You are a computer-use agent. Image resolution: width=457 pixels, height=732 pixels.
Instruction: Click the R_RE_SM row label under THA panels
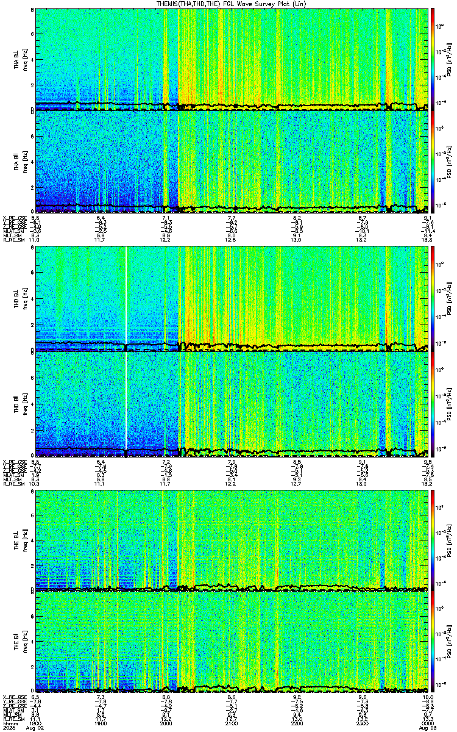click(x=15, y=240)
